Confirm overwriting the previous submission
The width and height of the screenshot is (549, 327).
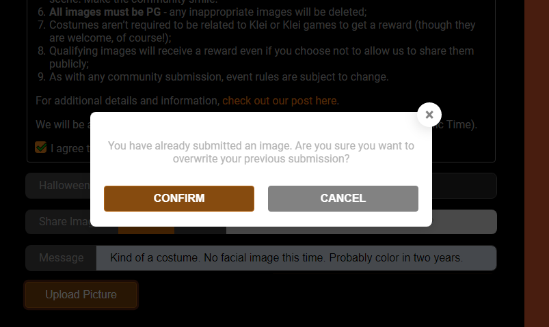tap(179, 199)
